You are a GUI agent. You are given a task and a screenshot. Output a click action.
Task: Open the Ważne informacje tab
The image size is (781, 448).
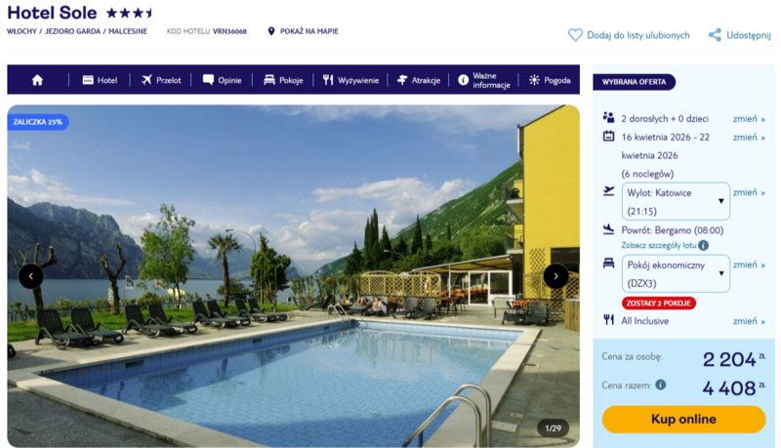(484, 80)
